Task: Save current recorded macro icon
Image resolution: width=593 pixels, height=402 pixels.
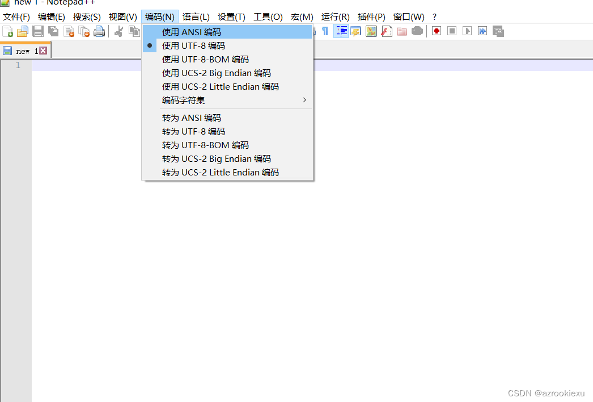Action: tap(498, 31)
